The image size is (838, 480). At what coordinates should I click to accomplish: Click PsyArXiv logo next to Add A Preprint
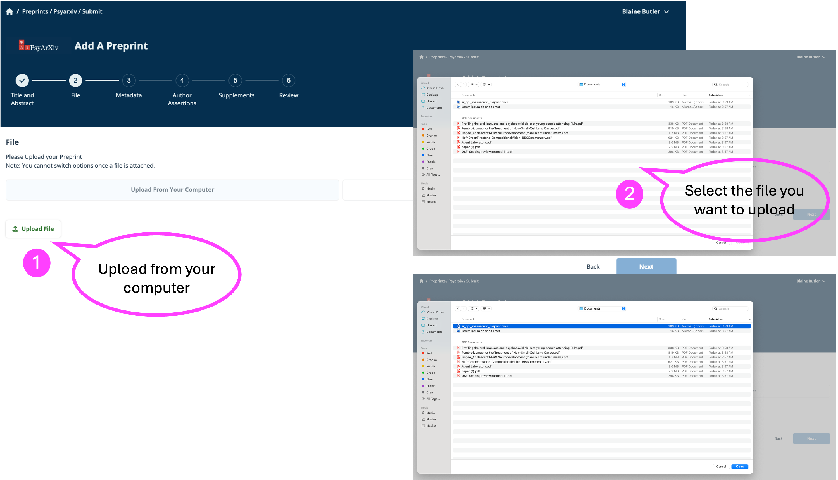click(39, 46)
